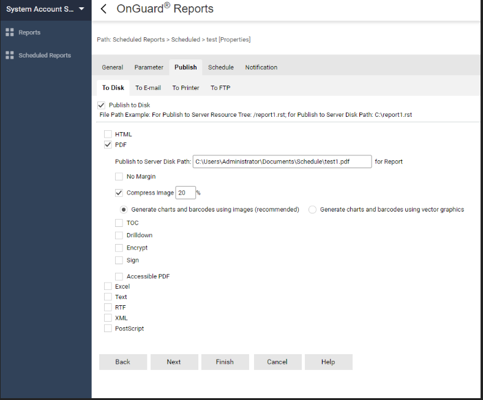The image size is (483, 400).
Task: Switch to the To E-mail sub-tab
Action: coord(148,87)
